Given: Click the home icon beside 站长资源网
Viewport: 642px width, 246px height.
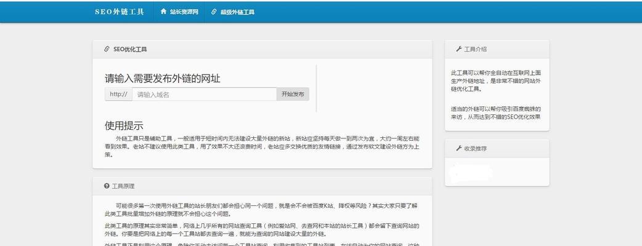Looking at the screenshot, I should [x=163, y=12].
